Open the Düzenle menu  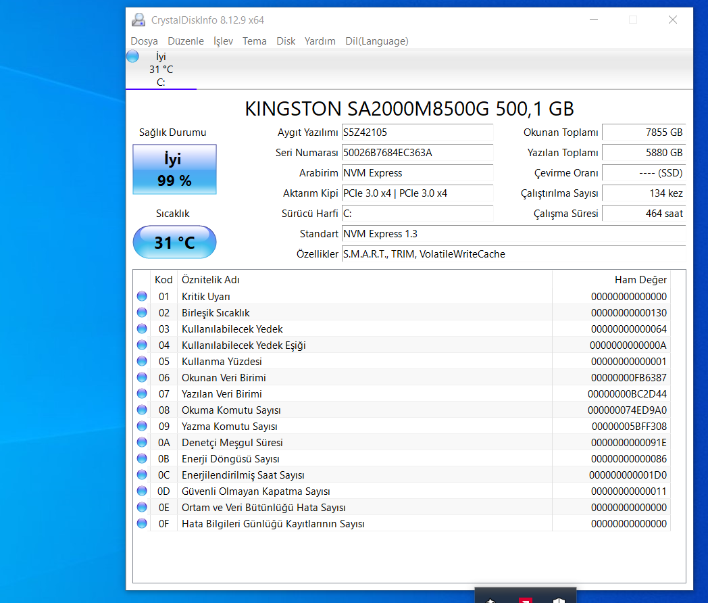pos(186,41)
